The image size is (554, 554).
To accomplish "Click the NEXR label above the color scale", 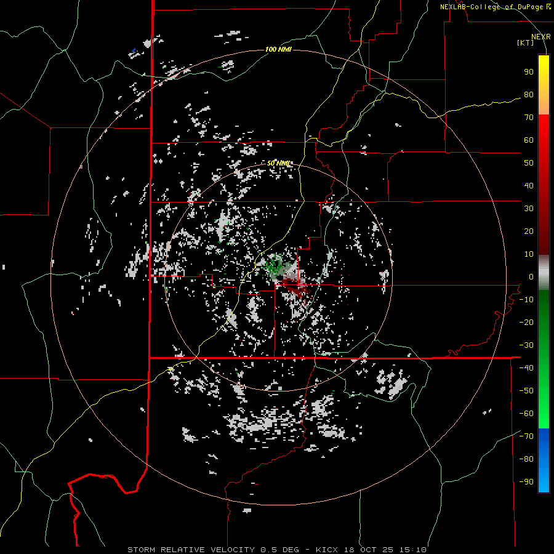I will point(541,36).
